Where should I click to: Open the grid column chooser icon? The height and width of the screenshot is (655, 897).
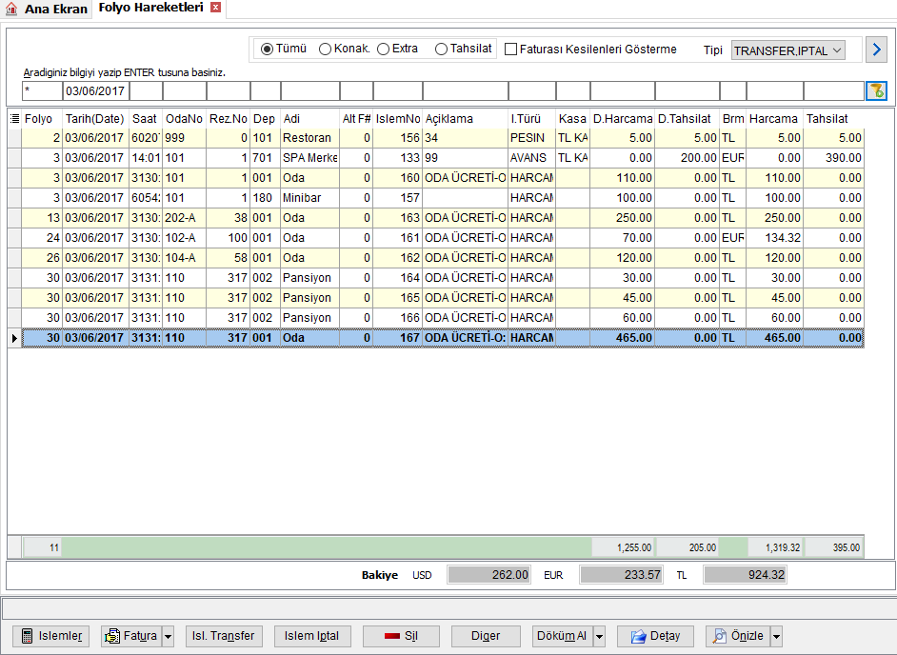15,118
